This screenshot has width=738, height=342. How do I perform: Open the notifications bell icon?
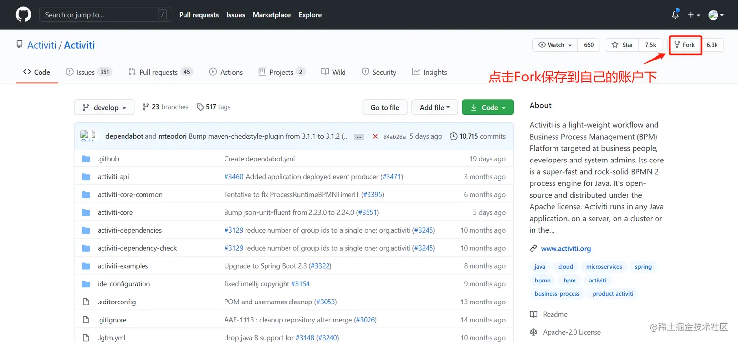coord(675,15)
